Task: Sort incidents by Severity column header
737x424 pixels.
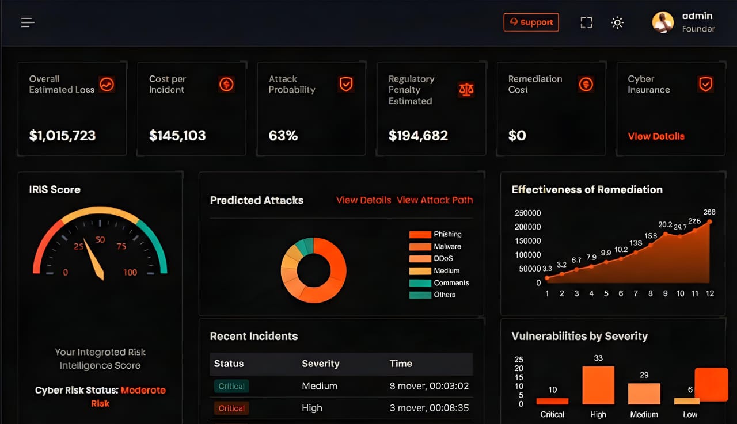Action: (x=320, y=364)
